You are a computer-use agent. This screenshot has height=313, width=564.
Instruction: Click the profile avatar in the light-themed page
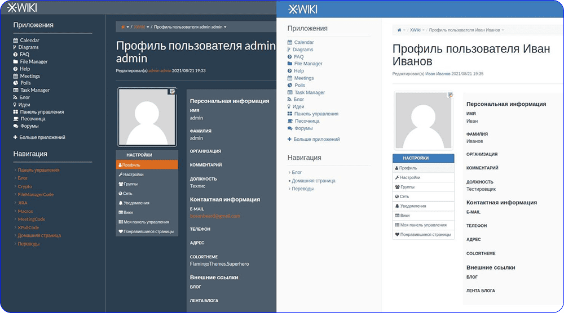[x=423, y=120]
